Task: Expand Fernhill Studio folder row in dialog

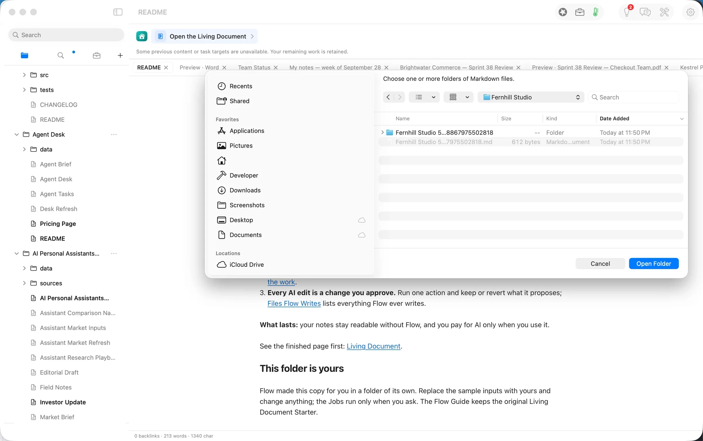Action: (x=382, y=132)
